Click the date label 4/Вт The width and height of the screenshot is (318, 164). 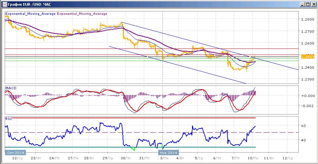point(180,158)
